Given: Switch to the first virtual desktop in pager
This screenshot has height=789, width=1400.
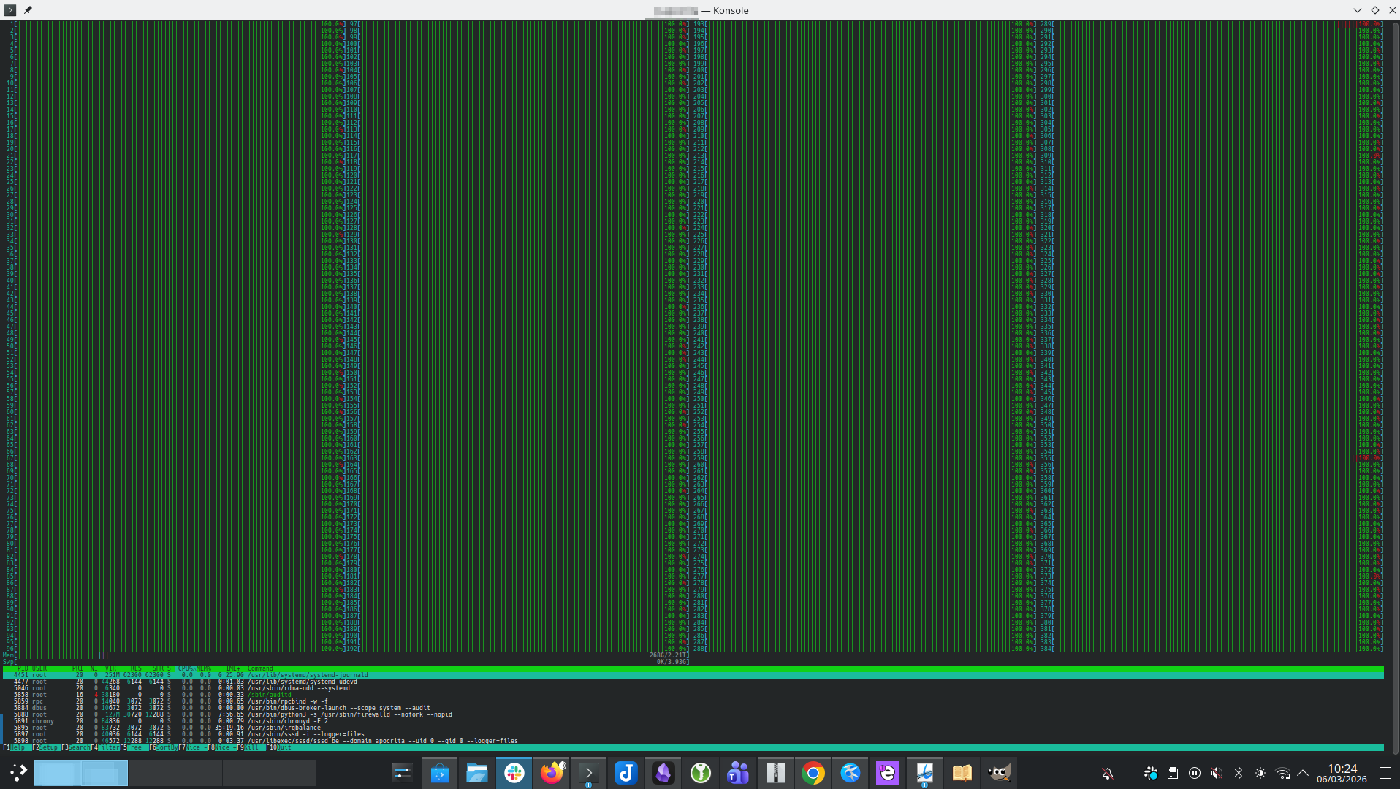Looking at the screenshot, I should (81, 773).
